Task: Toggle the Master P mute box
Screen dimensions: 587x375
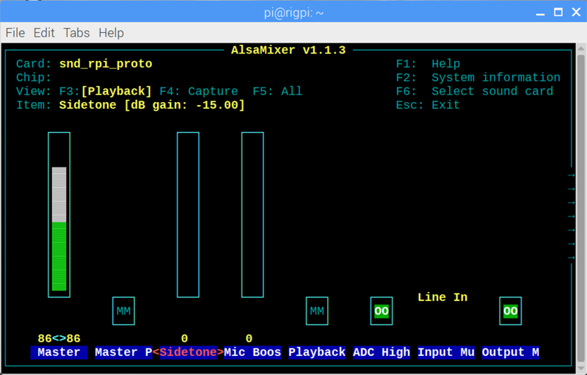Action: point(123,311)
